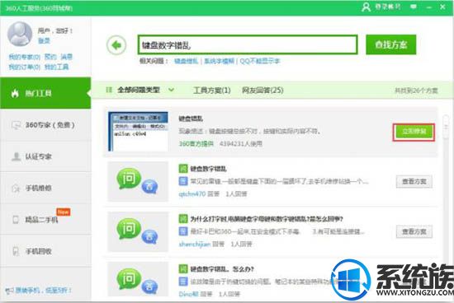Click the Q&A thumbnail beside 键盘数字错乱
The height and width of the screenshot is (303, 454).
(138, 181)
